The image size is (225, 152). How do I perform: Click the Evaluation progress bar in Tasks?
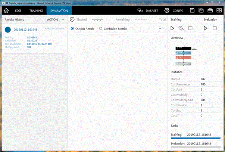pyautogui.click(x=196, y=147)
